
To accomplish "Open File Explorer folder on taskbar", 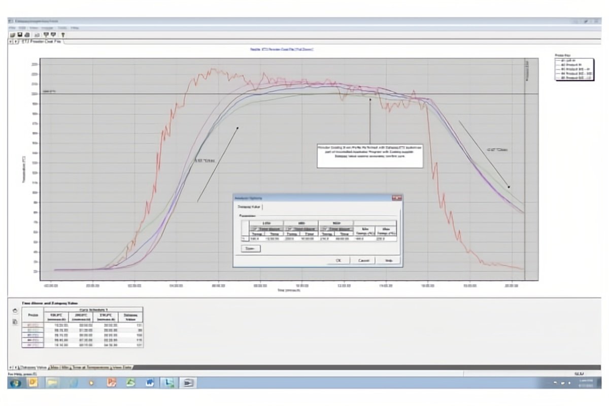I will (52, 382).
